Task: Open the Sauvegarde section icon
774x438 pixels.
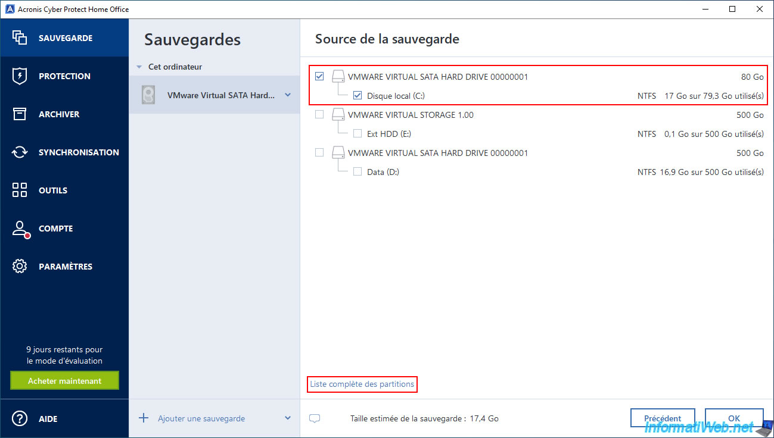Action: click(x=20, y=38)
